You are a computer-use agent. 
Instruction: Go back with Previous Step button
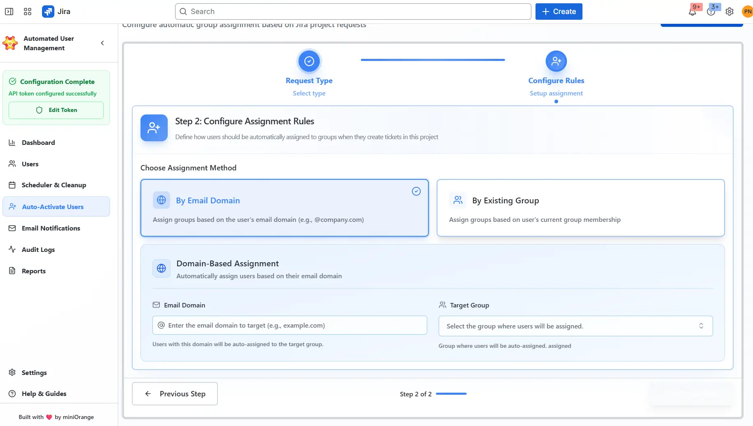point(175,394)
